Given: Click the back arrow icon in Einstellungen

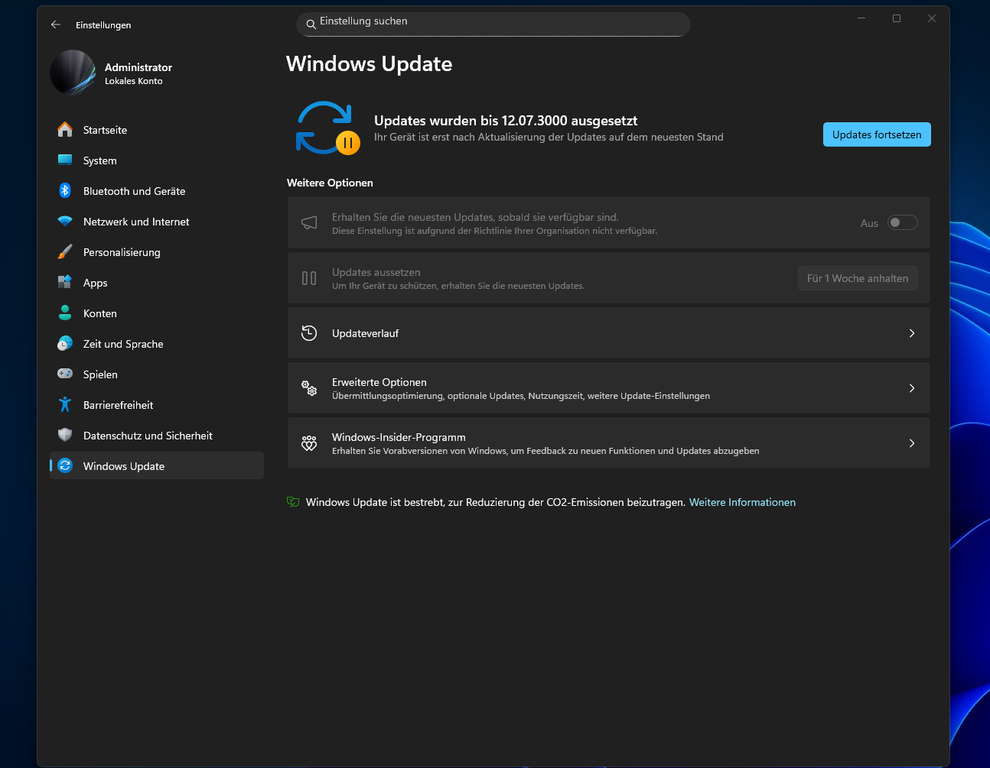Looking at the screenshot, I should coord(56,24).
